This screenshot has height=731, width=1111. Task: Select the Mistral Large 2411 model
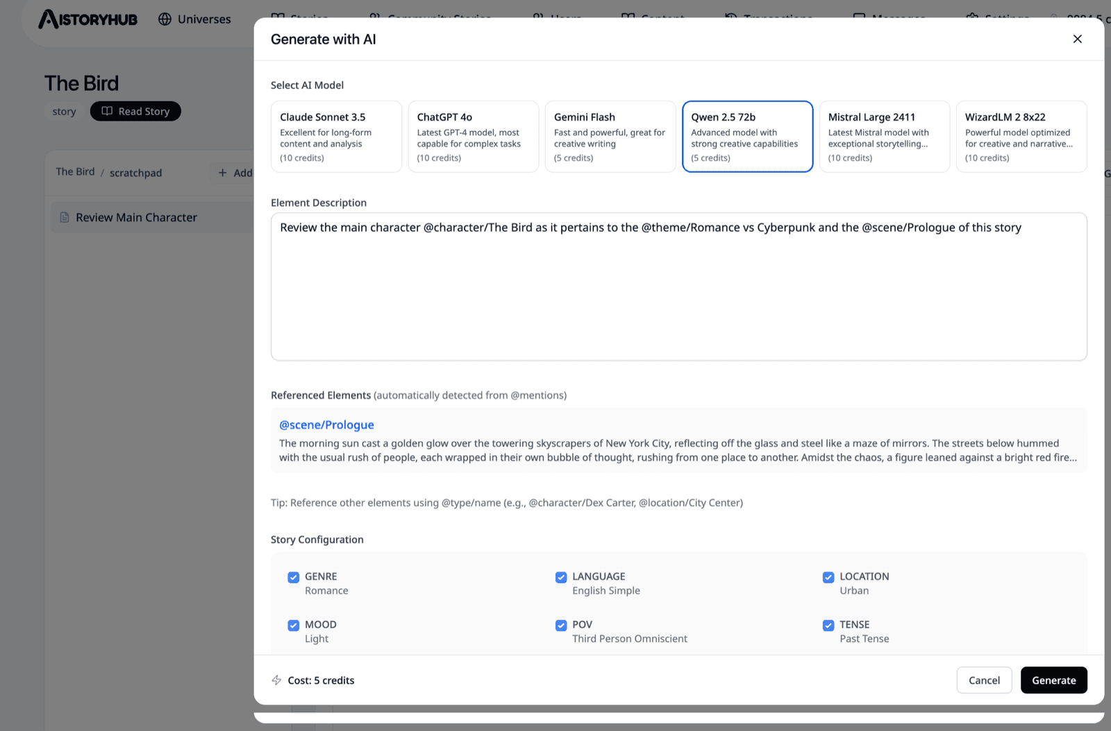click(884, 137)
